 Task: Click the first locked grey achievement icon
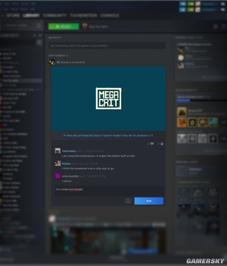tap(182, 139)
